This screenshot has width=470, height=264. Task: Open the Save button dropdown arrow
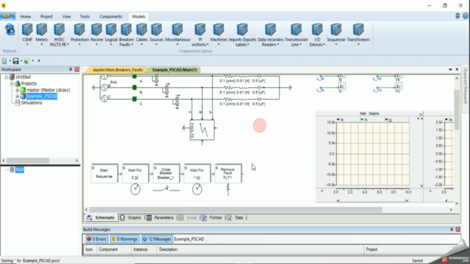pos(21,61)
